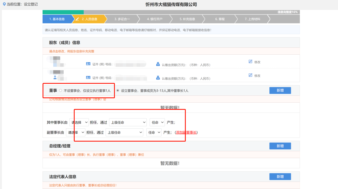Open the 副董事长 上级任命 dropdown
338x189 pixels.
pos(125,132)
